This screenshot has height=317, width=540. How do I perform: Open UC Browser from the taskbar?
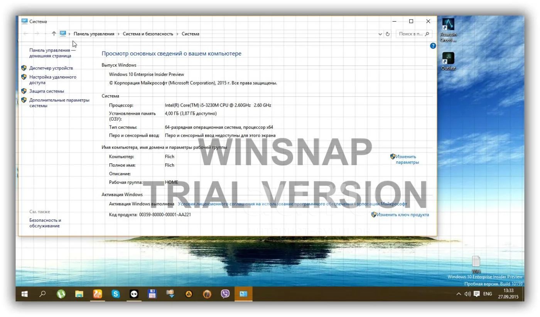pos(97,294)
